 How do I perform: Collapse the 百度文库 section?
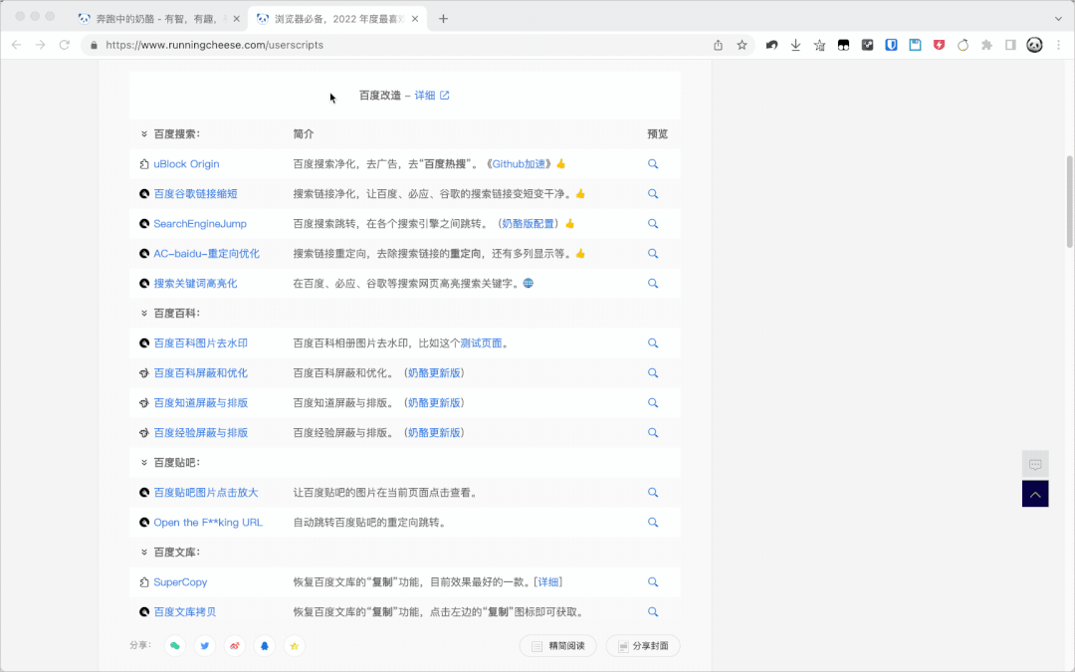tap(144, 552)
